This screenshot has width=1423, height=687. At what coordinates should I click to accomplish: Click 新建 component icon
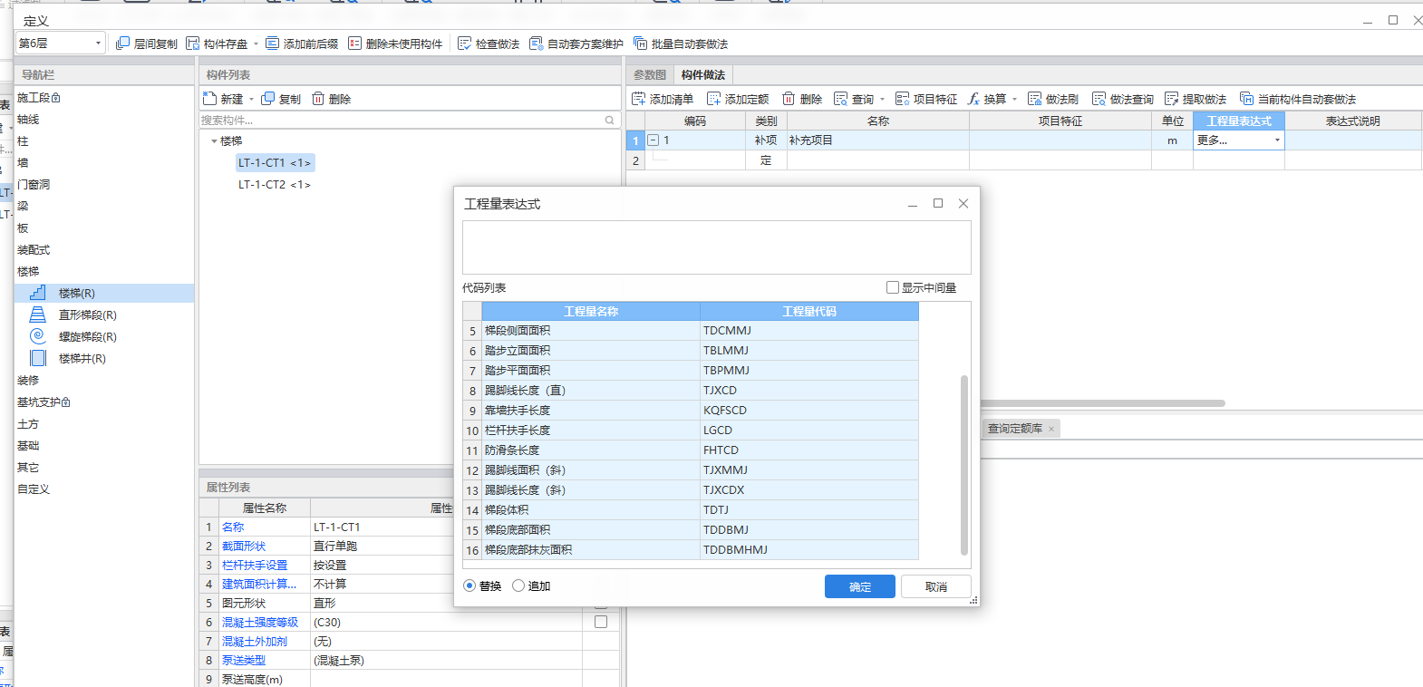210,99
